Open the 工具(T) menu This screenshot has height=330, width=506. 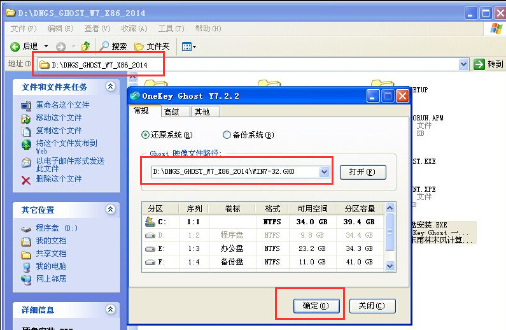coord(171,29)
